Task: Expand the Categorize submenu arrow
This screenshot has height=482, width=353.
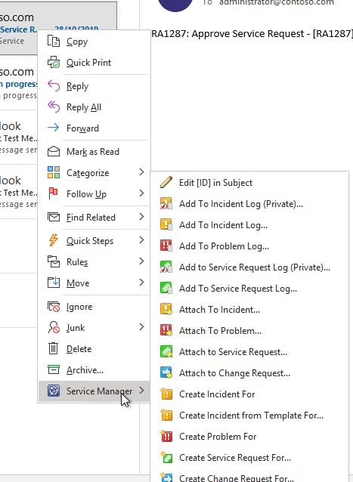Action: click(x=141, y=172)
